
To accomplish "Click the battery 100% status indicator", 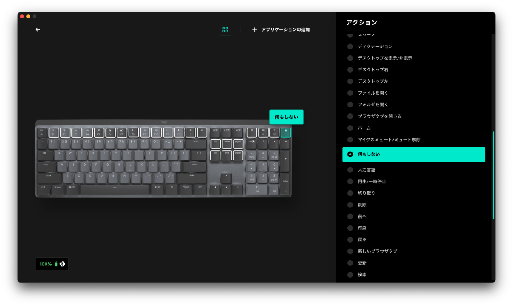I will click(x=52, y=264).
